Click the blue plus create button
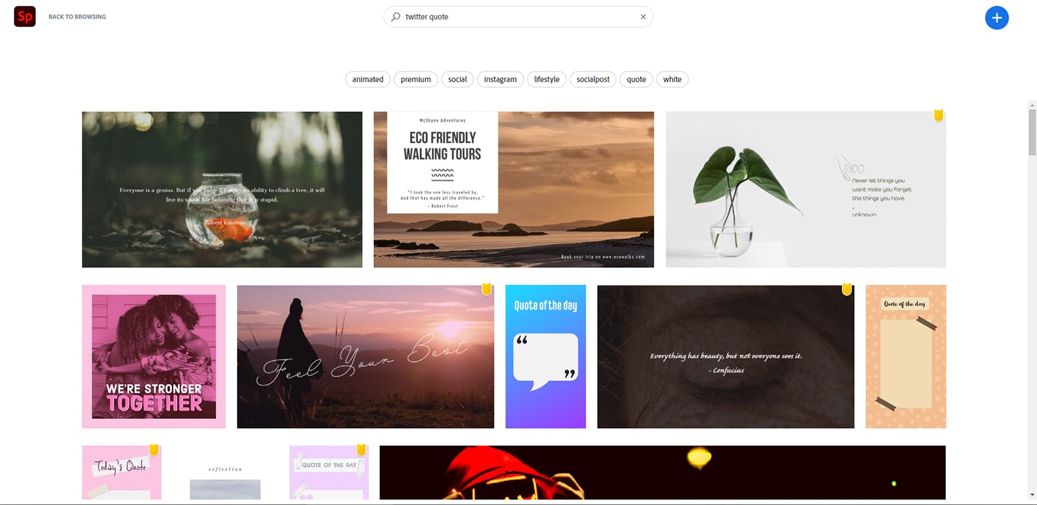The image size is (1037, 505). click(x=997, y=17)
